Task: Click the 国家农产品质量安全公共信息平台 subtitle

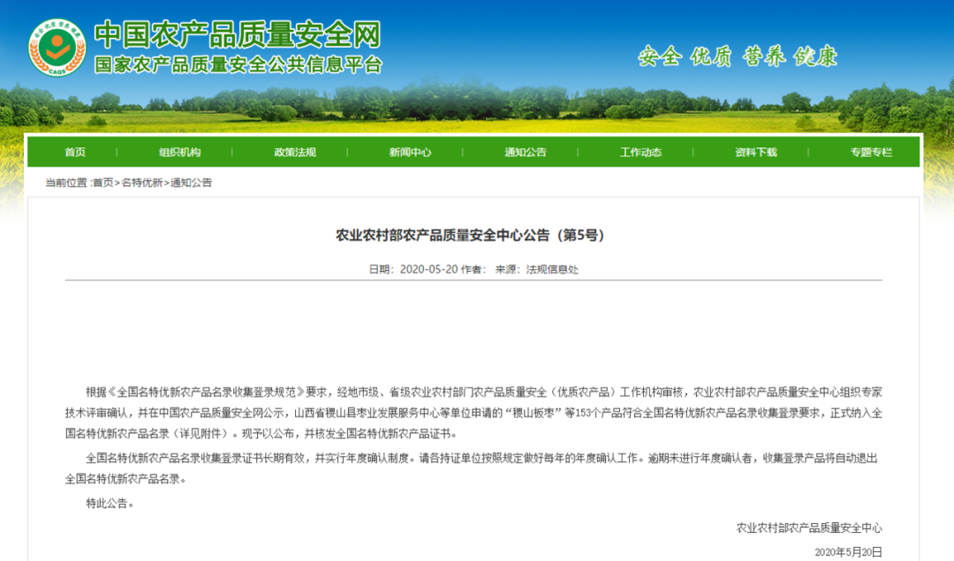Action: (238, 64)
